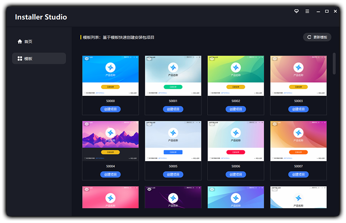The image size is (346, 223).
Task: Preview template 50001 via its eye icon
Action: pos(149,58)
